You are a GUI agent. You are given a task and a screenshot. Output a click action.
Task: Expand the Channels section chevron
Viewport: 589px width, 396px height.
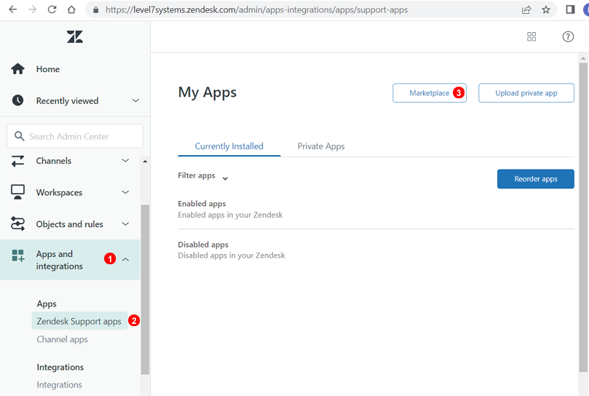[x=125, y=161]
